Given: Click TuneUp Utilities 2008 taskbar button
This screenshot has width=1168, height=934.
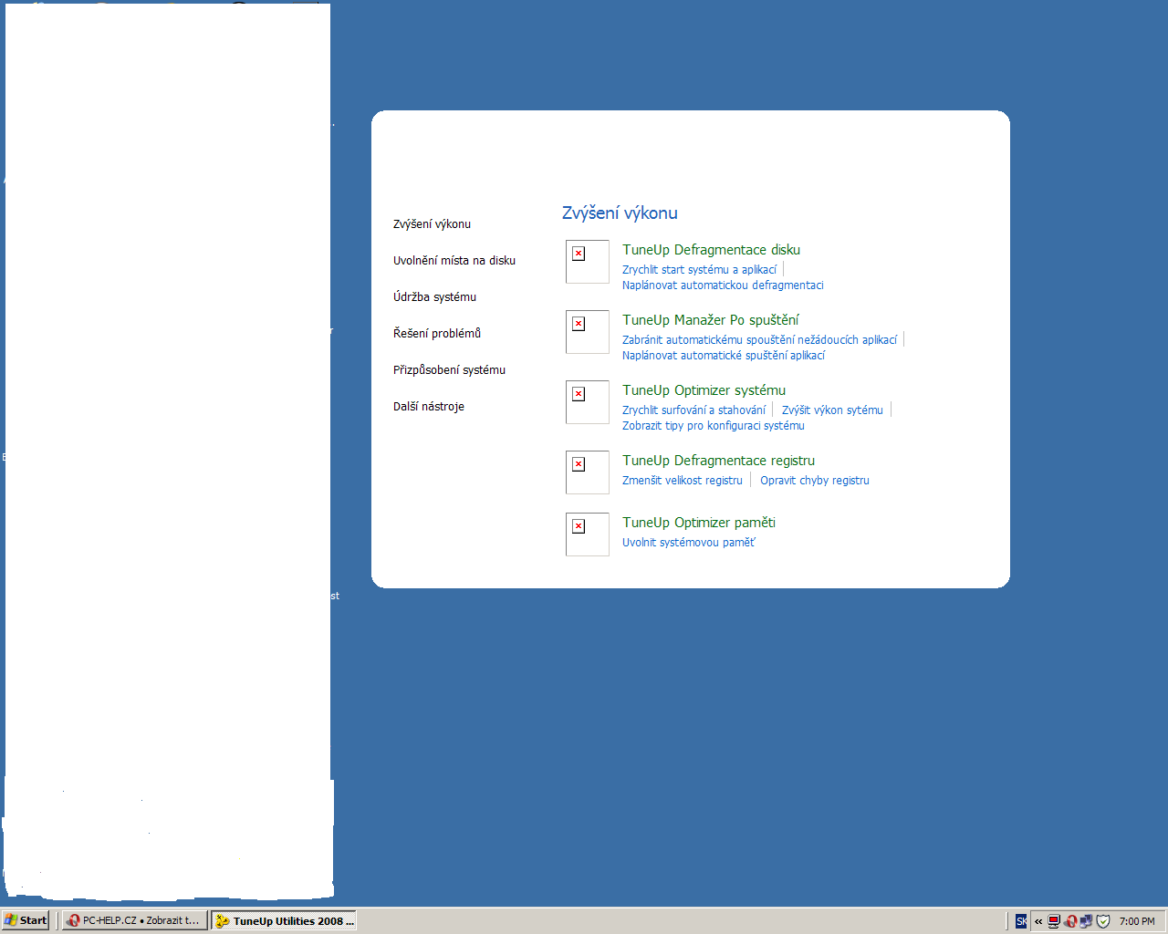Looking at the screenshot, I should [x=284, y=920].
